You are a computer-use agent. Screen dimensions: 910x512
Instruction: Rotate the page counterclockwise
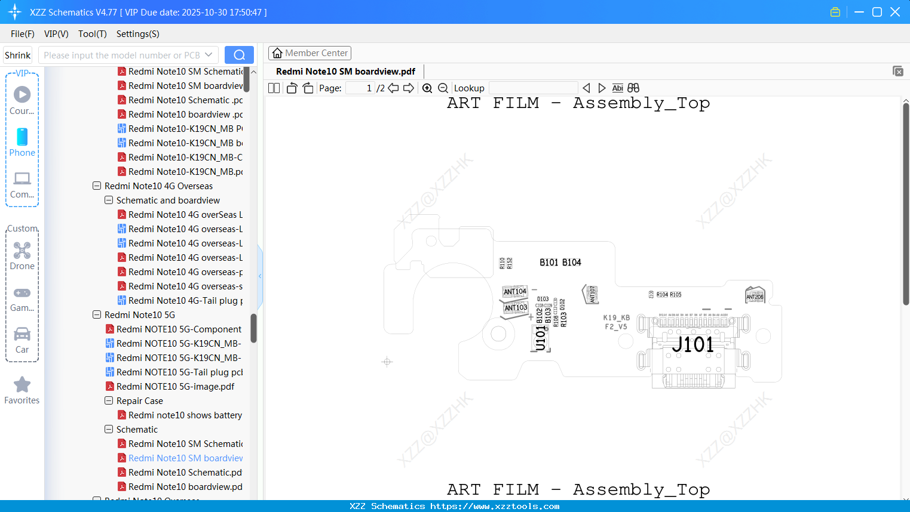[292, 88]
